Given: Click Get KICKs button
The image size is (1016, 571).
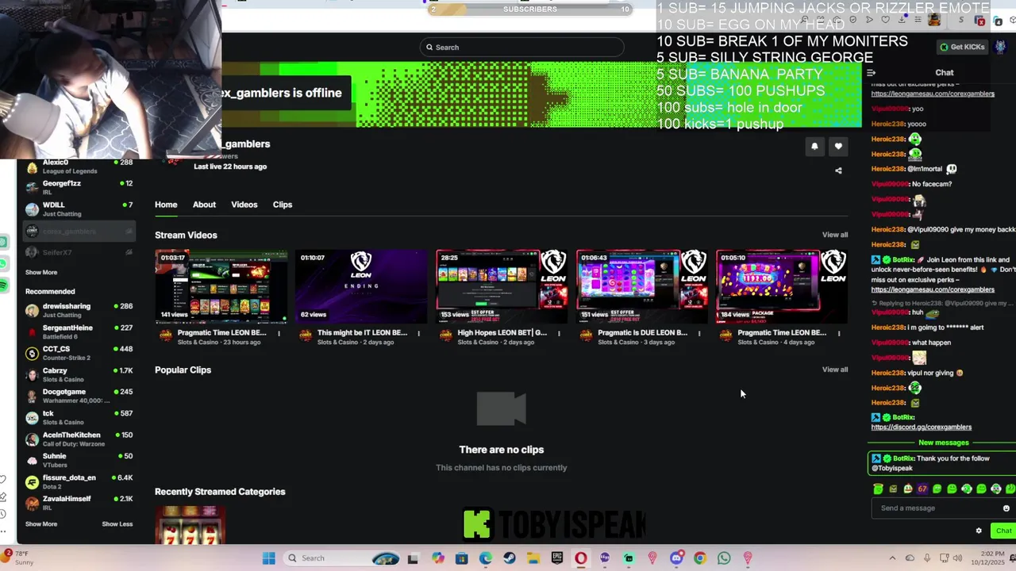Looking at the screenshot, I should (x=962, y=47).
